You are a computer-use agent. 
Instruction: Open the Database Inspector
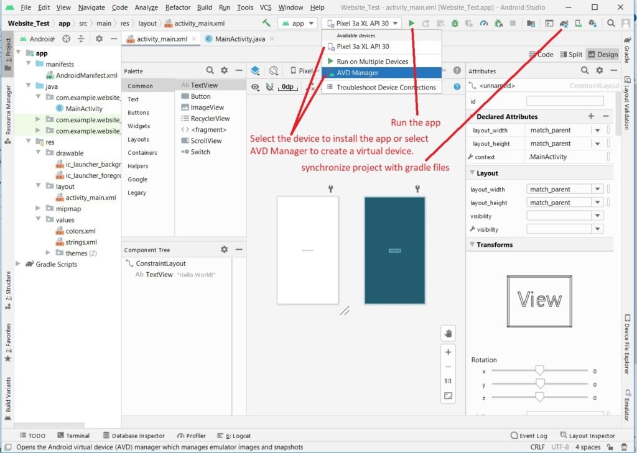click(134, 436)
